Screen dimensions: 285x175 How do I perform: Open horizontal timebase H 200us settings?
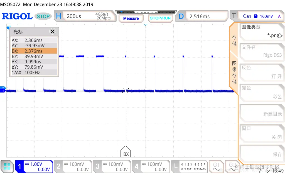[85, 16]
